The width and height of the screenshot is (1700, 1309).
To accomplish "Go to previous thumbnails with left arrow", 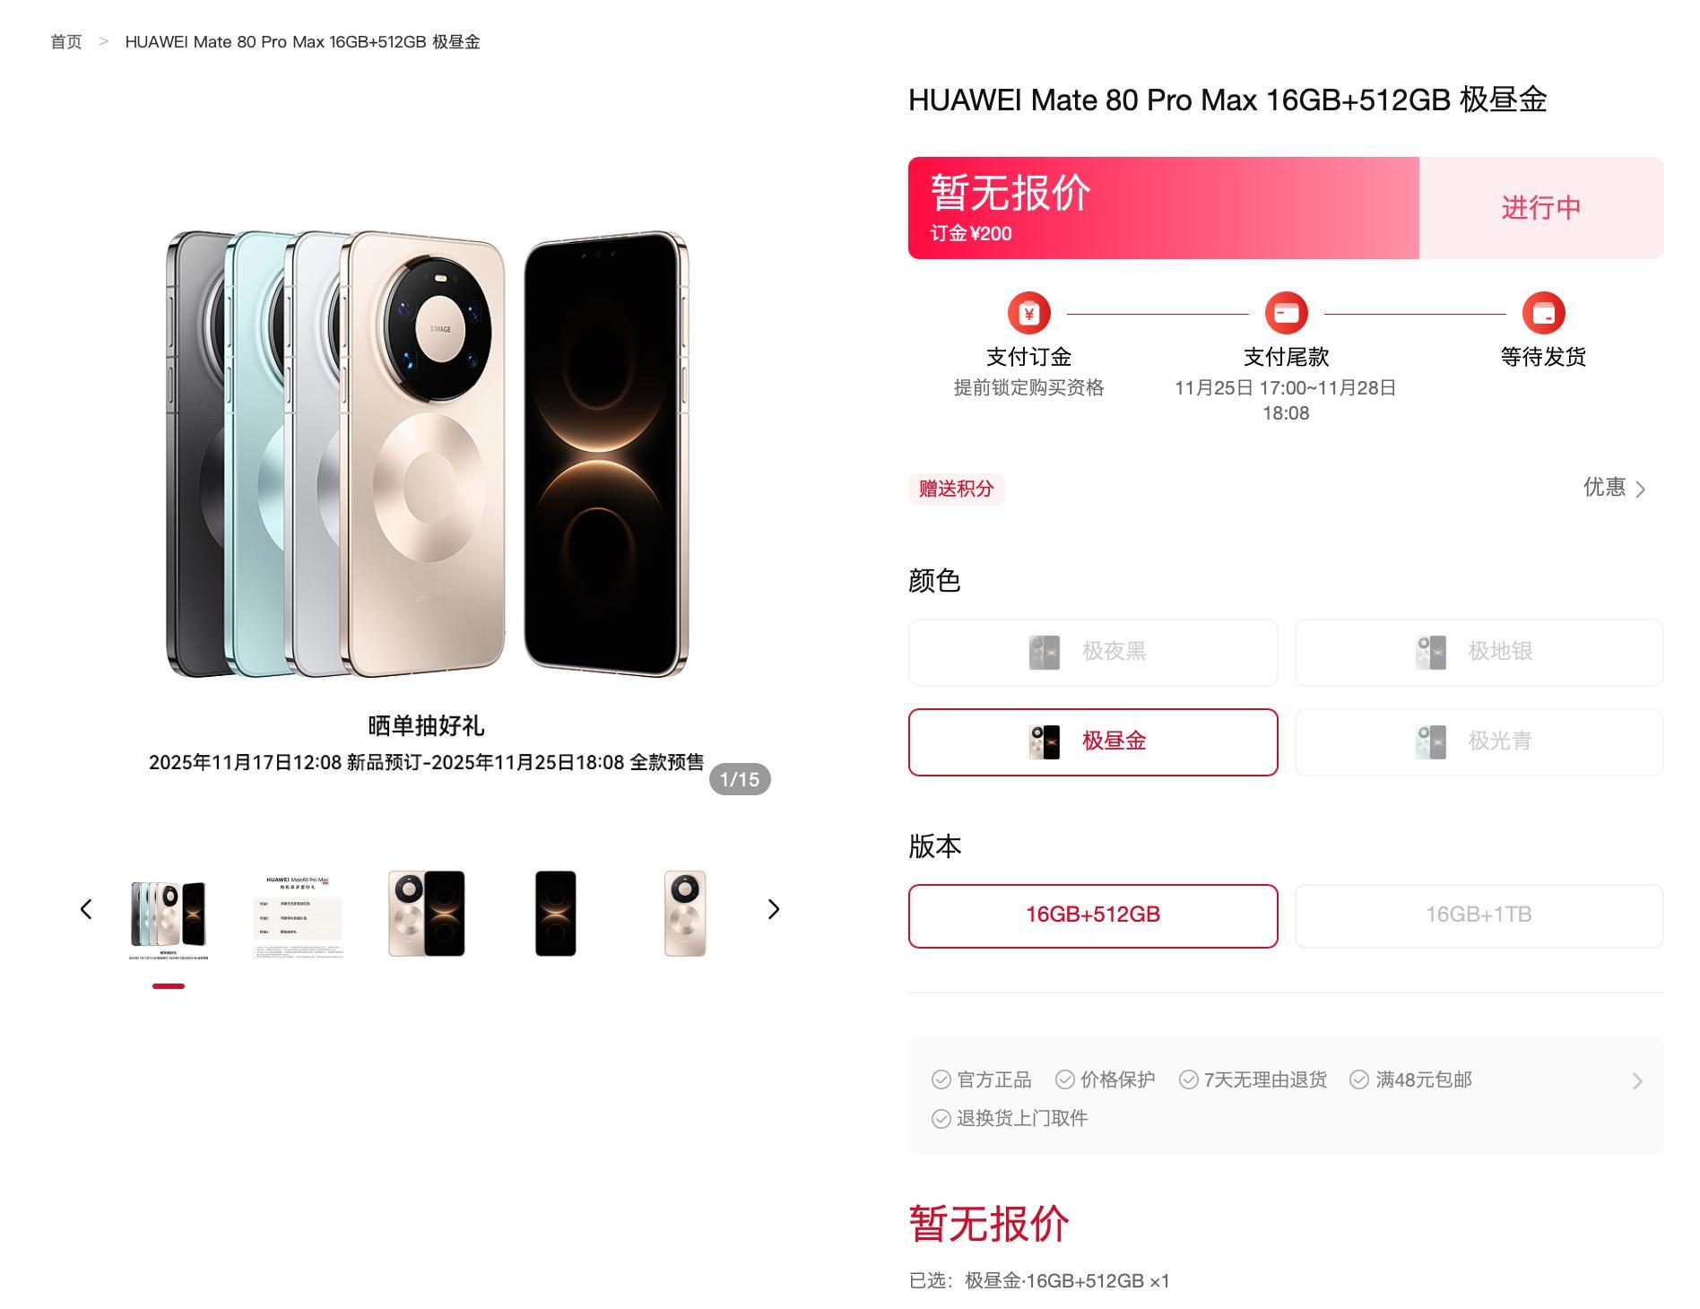I will (x=86, y=909).
